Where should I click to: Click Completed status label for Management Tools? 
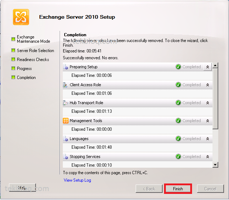[192, 121]
